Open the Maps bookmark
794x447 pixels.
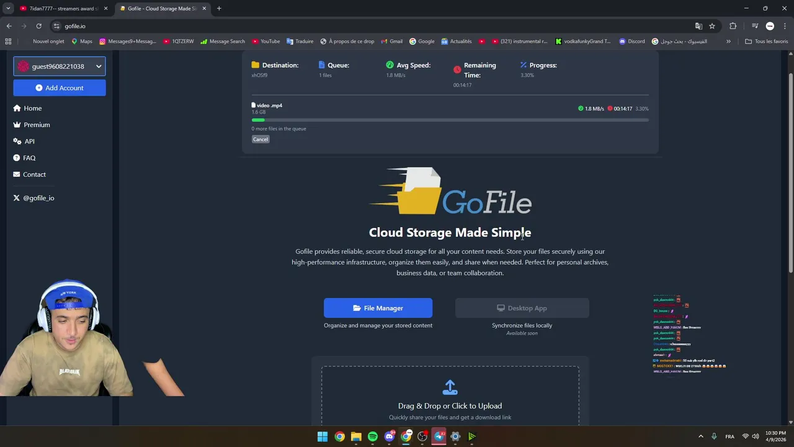82,42
